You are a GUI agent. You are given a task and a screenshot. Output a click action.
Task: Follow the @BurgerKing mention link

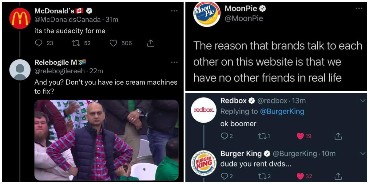pyautogui.click(x=282, y=111)
